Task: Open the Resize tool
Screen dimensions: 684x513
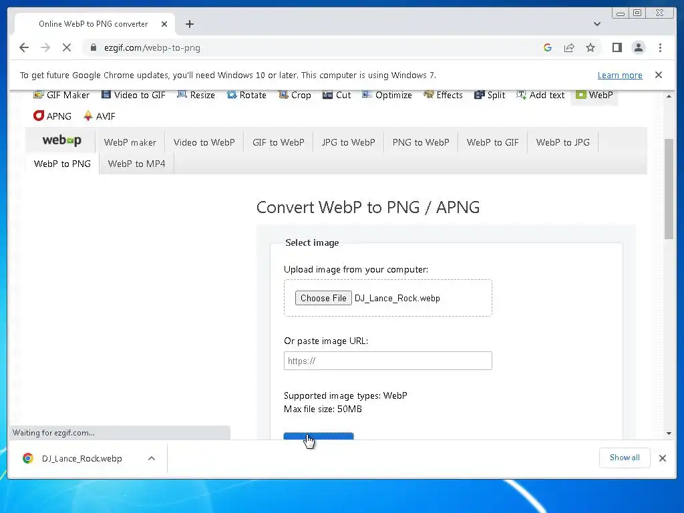Action: (x=196, y=95)
